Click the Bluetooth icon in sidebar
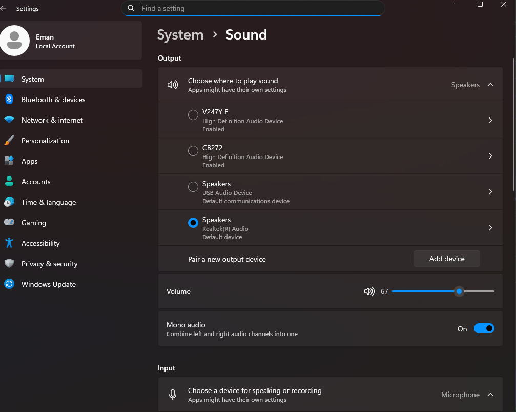Image resolution: width=516 pixels, height=412 pixels. click(9, 99)
